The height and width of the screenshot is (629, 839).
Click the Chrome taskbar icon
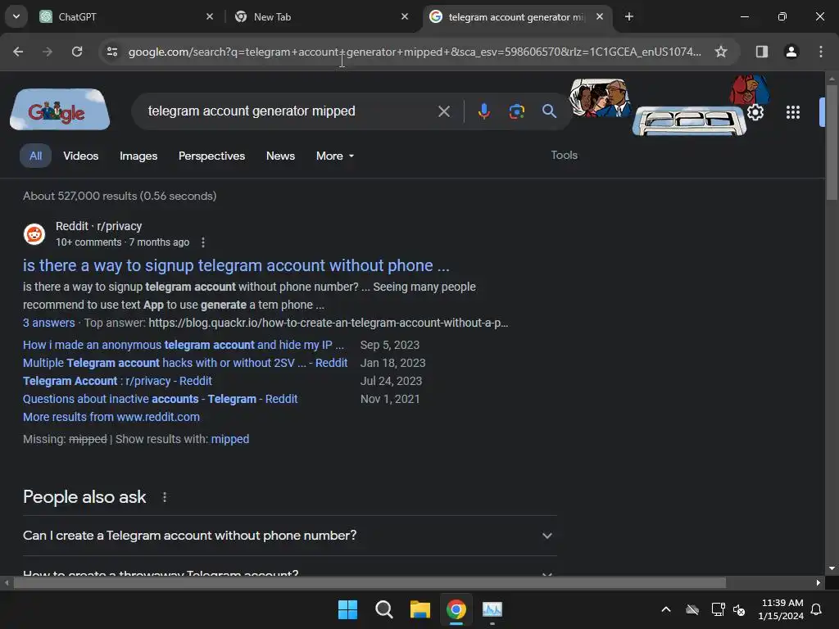(456, 609)
